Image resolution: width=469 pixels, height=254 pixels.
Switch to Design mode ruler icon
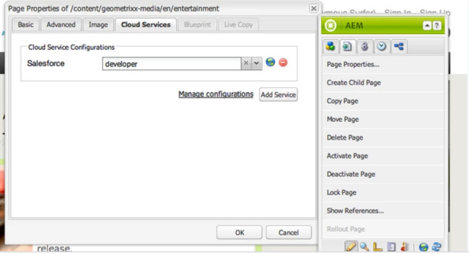pyautogui.click(x=378, y=247)
